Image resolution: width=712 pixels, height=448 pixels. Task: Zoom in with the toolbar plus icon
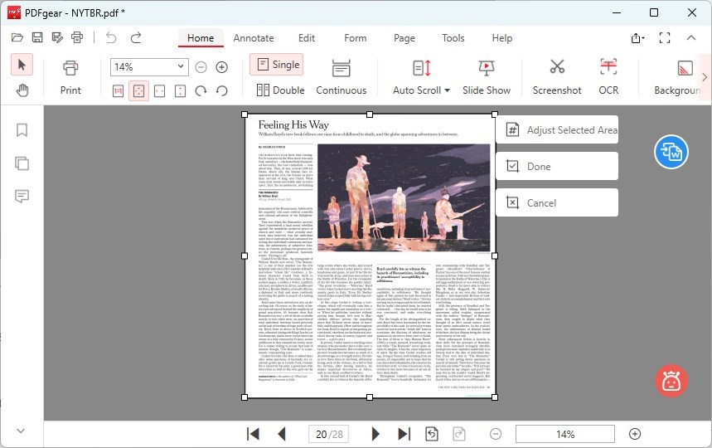pyautogui.click(x=221, y=67)
